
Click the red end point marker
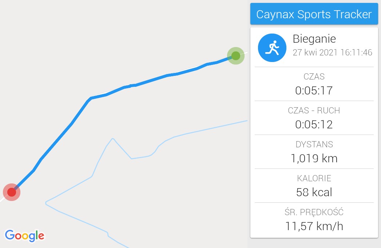[x=12, y=192]
